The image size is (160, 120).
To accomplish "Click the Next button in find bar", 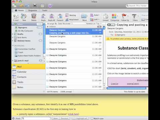I will click(56, 118).
